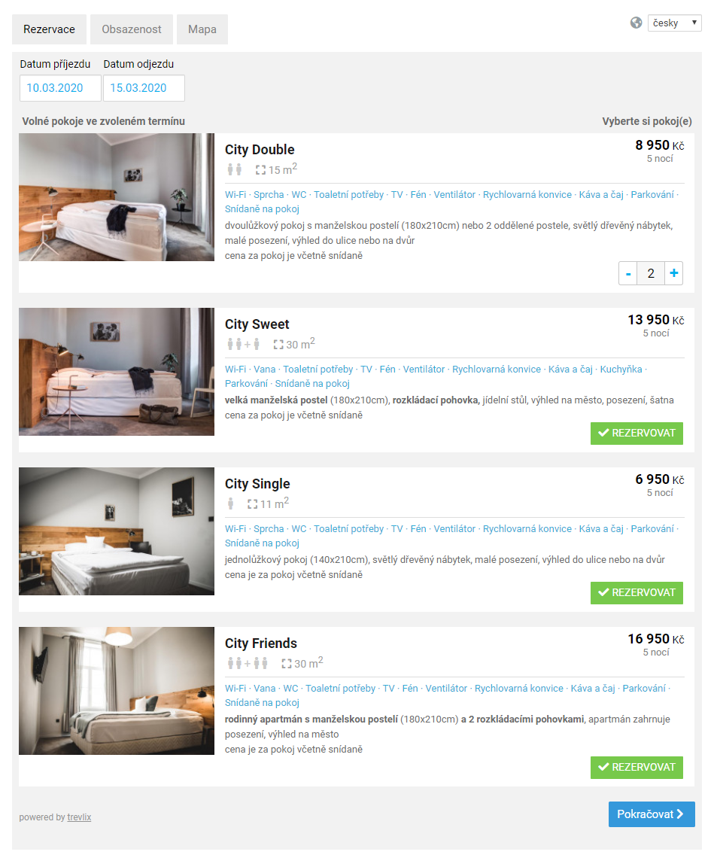Image resolution: width=714 pixels, height=864 pixels.
Task: Switch to the Obsazenost tab
Action: click(x=132, y=29)
